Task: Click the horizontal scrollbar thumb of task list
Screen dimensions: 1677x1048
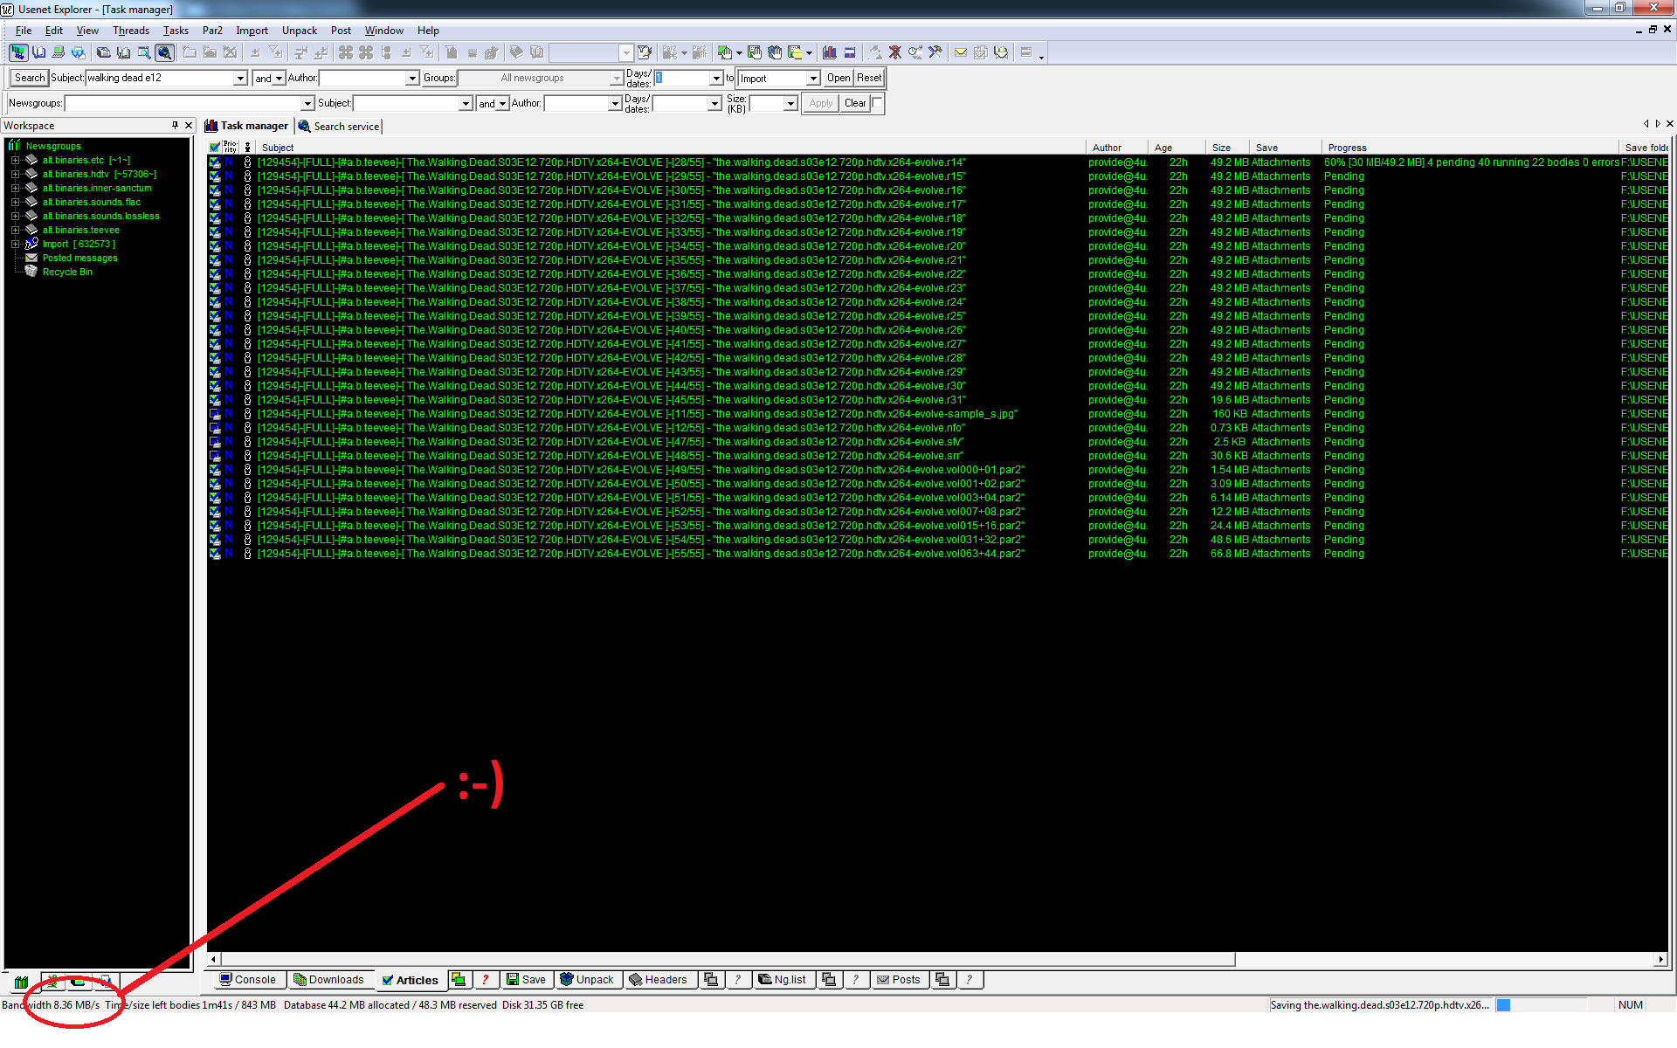Action: point(728,960)
